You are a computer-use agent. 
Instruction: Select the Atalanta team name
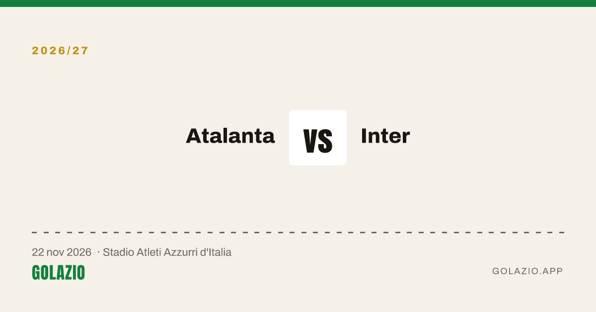click(230, 136)
